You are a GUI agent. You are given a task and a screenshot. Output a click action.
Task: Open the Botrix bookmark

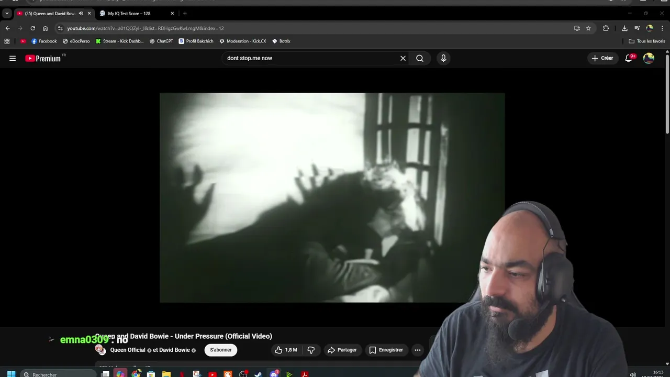pos(281,41)
